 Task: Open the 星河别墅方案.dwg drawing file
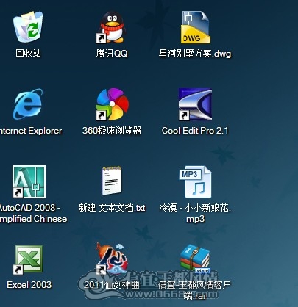(196, 27)
